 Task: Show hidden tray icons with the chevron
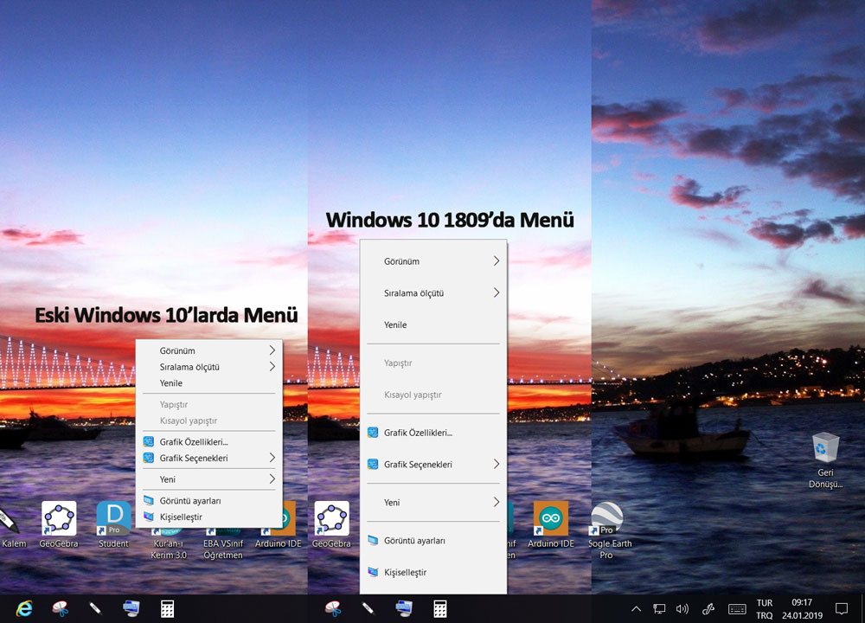pyautogui.click(x=636, y=608)
